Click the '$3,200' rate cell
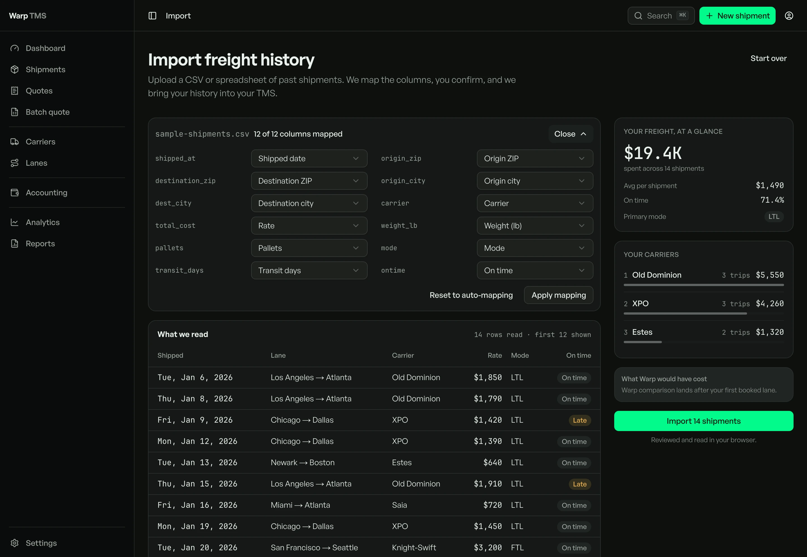 tap(488, 548)
